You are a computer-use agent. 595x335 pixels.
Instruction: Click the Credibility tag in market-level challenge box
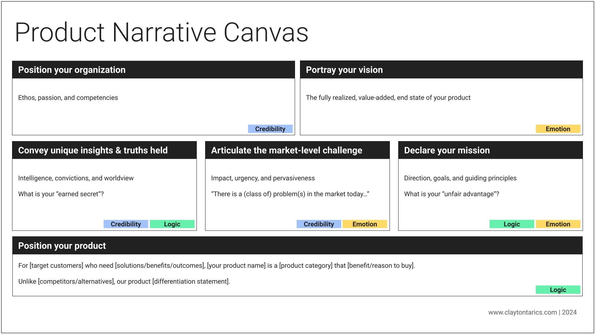pyautogui.click(x=319, y=224)
